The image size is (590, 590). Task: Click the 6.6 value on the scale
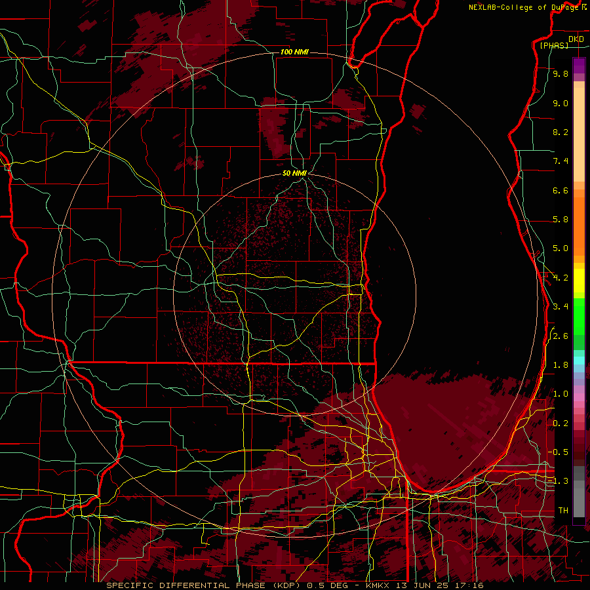(x=560, y=190)
